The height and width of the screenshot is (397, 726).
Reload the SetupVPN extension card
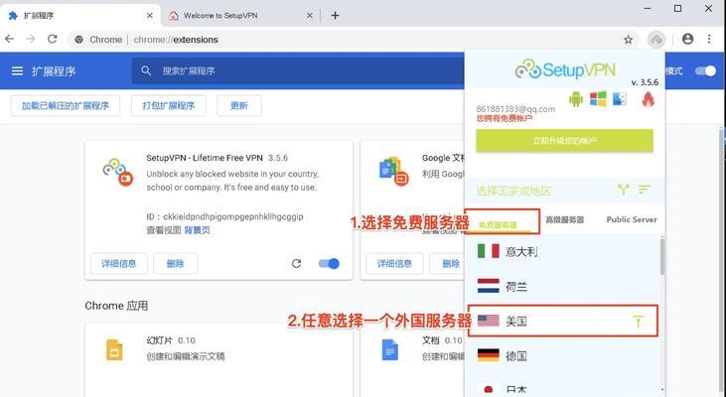(x=296, y=264)
